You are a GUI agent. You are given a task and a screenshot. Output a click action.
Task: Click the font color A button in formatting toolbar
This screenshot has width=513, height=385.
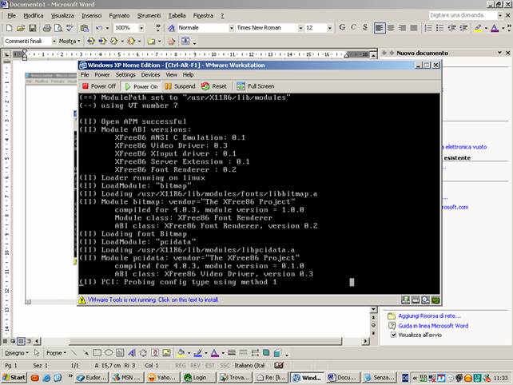(x=495, y=28)
